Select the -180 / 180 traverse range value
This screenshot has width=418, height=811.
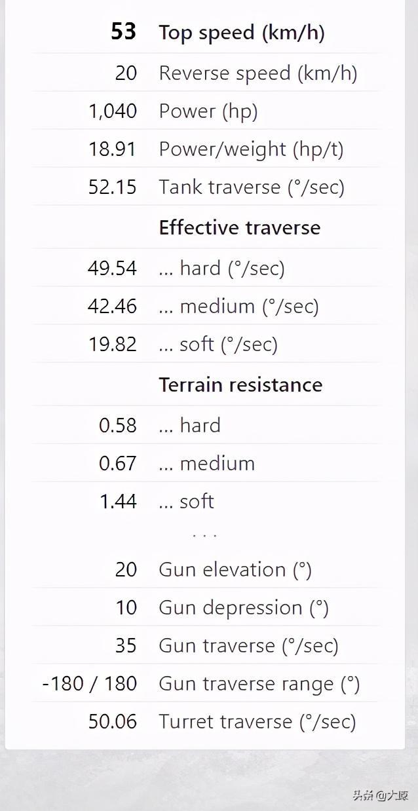pyautogui.click(x=90, y=683)
